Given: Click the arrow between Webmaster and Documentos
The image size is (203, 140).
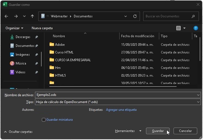Looking at the screenshot, I should pyautogui.click(x=71, y=16).
